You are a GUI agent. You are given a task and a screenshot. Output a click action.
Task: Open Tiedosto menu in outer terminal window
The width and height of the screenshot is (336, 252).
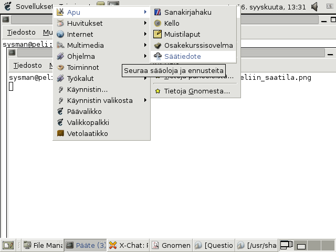(21, 33)
